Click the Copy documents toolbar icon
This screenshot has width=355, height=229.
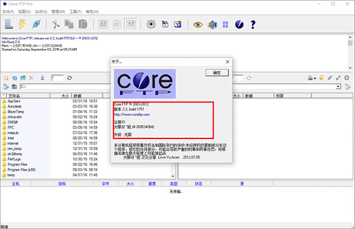pos(69,24)
